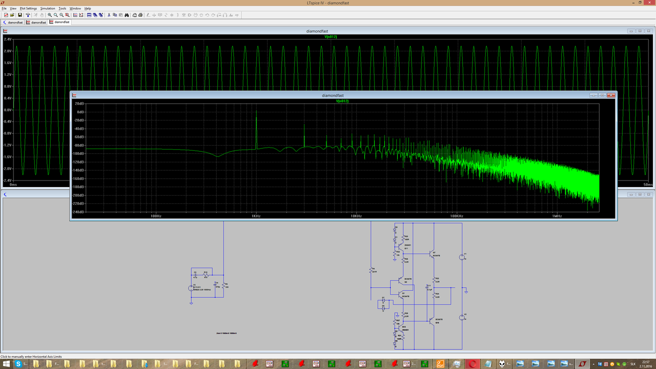Click the 1KHz axis label in FFT plot
The height and width of the screenshot is (369, 656).
pos(256,216)
